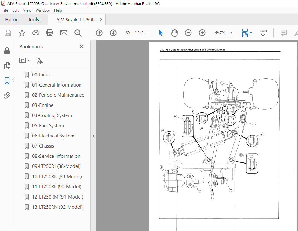
Task: Zoom in with the plus button
Action: click(202, 33)
